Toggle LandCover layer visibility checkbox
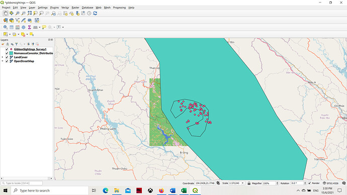The height and width of the screenshot is (195, 347). point(7,57)
